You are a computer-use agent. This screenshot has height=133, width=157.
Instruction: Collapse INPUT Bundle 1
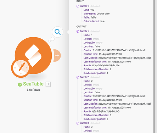click(78, 6)
